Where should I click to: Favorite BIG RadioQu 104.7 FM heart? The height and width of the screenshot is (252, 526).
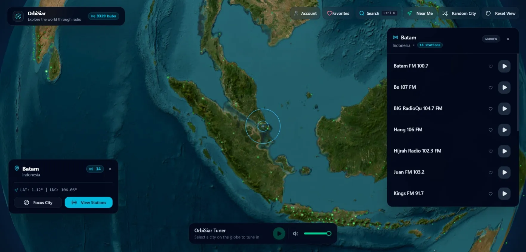(x=490, y=109)
